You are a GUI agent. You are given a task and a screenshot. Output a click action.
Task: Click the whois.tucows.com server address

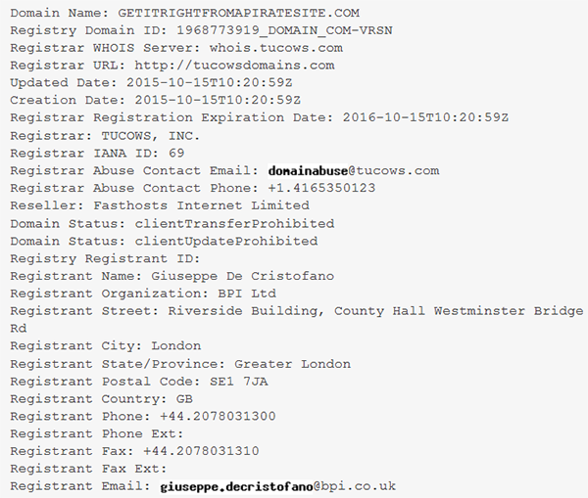pyautogui.click(x=276, y=48)
